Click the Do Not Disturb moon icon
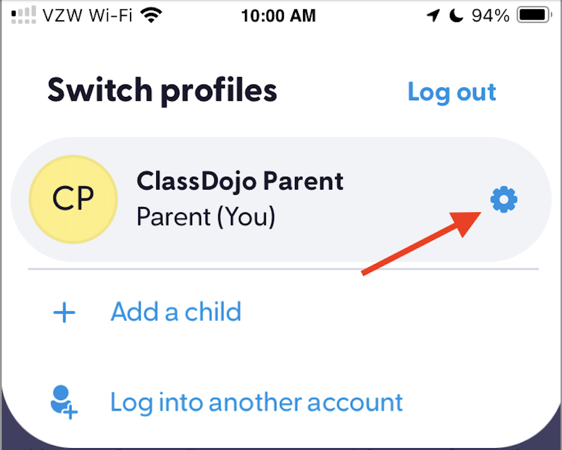Screen dimensions: 562x450 click(x=457, y=16)
